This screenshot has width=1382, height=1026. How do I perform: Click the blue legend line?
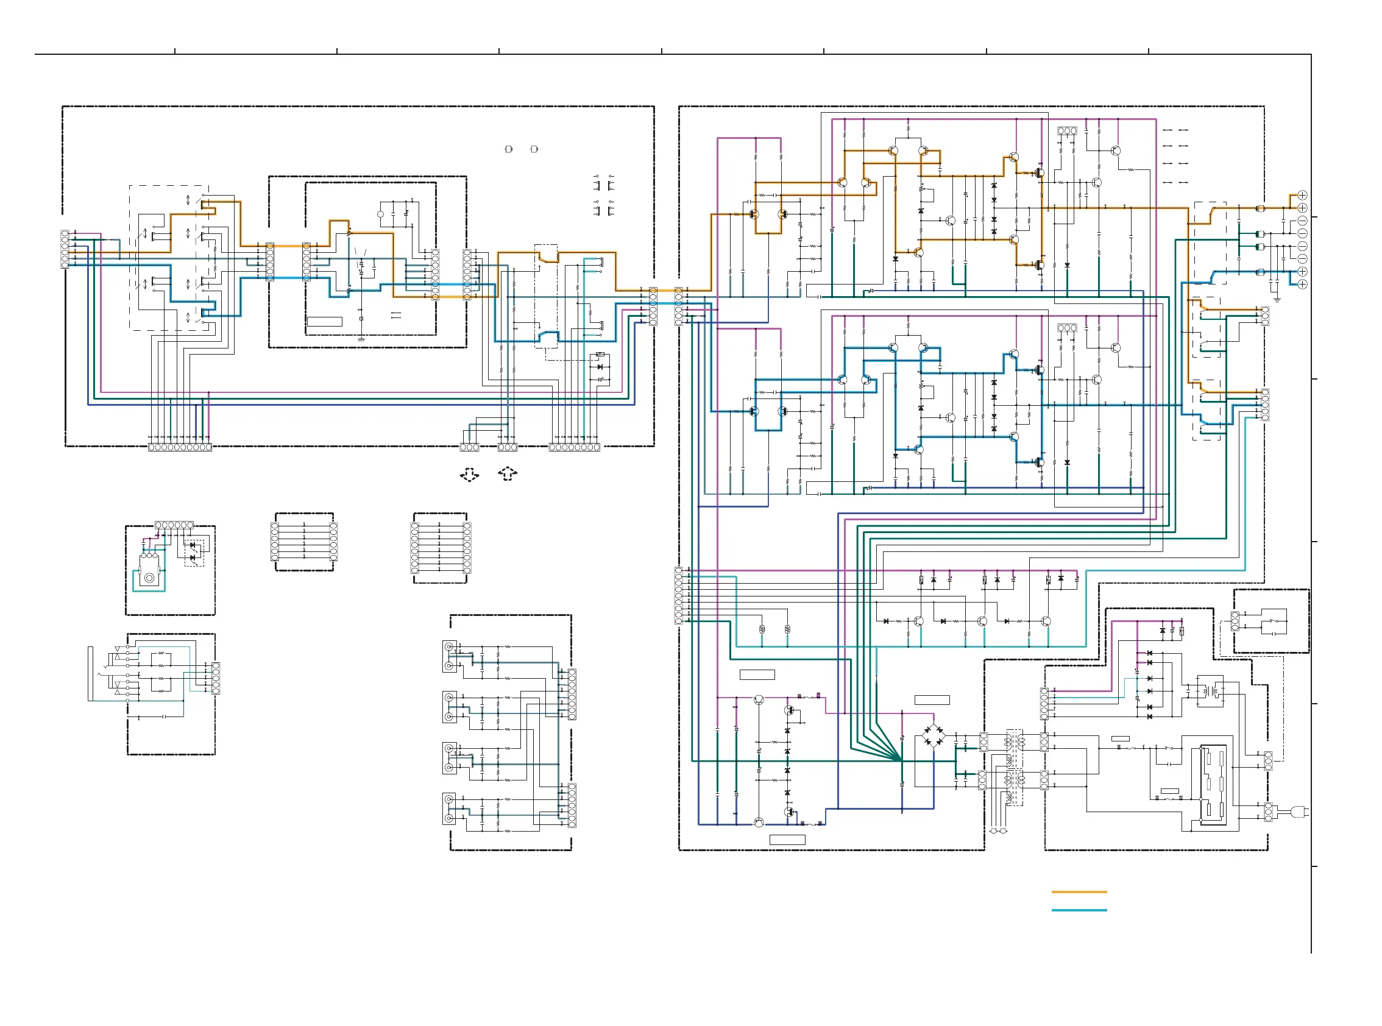click(1079, 910)
